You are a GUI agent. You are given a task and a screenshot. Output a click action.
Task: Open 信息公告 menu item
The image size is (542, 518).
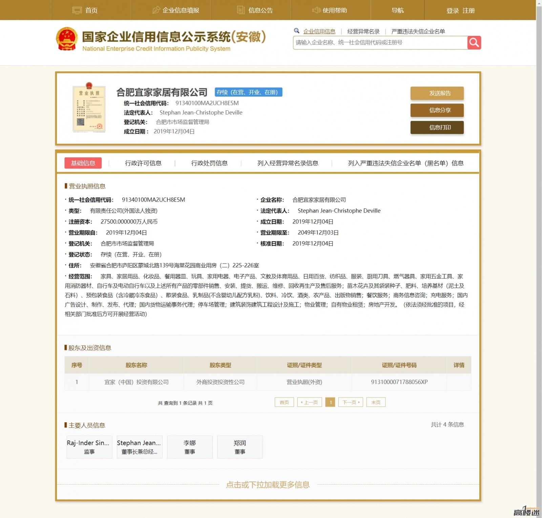[x=260, y=10]
